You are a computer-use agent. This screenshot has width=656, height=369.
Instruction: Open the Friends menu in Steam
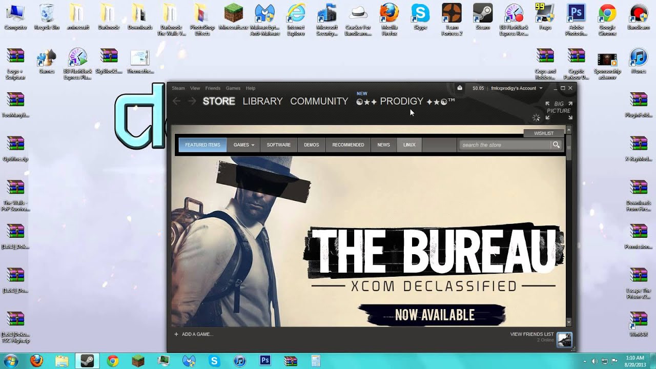pos(213,88)
